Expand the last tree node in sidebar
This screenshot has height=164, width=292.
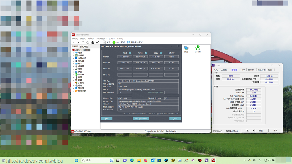point(73,91)
